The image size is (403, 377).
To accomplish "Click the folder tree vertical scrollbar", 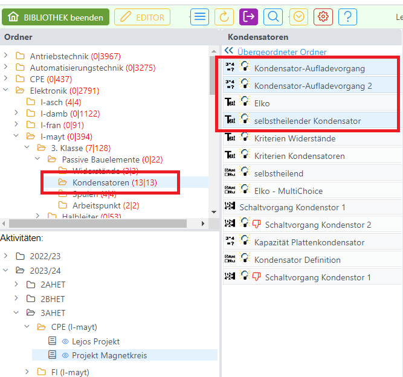I will point(213,121).
